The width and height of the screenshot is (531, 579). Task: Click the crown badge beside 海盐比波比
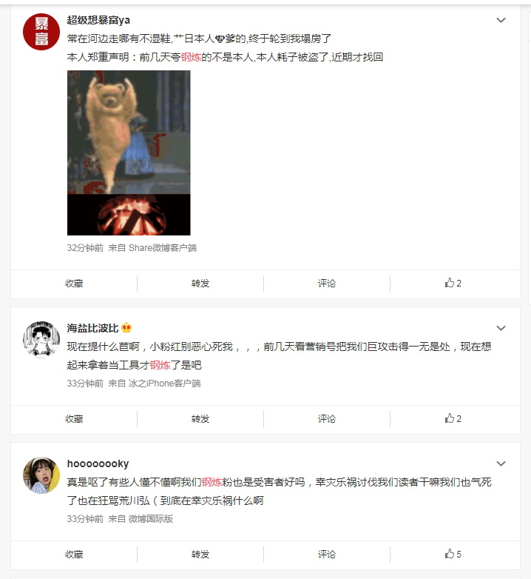[126, 327]
